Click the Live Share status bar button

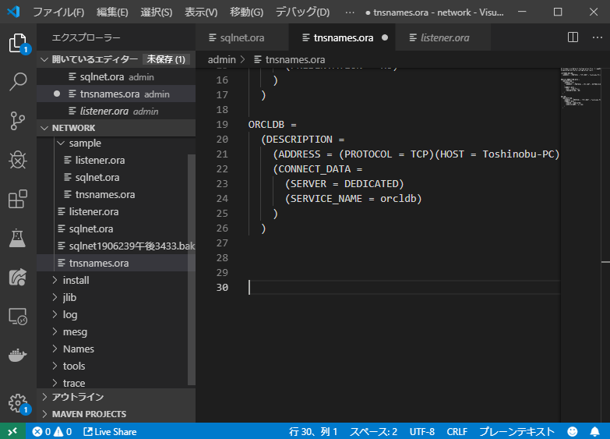coord(110,432)
